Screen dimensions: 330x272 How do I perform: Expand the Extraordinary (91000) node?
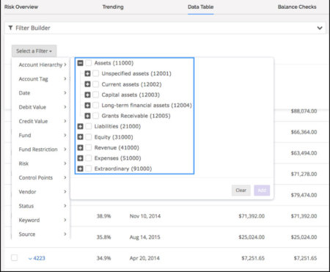[x=80, y=169]
